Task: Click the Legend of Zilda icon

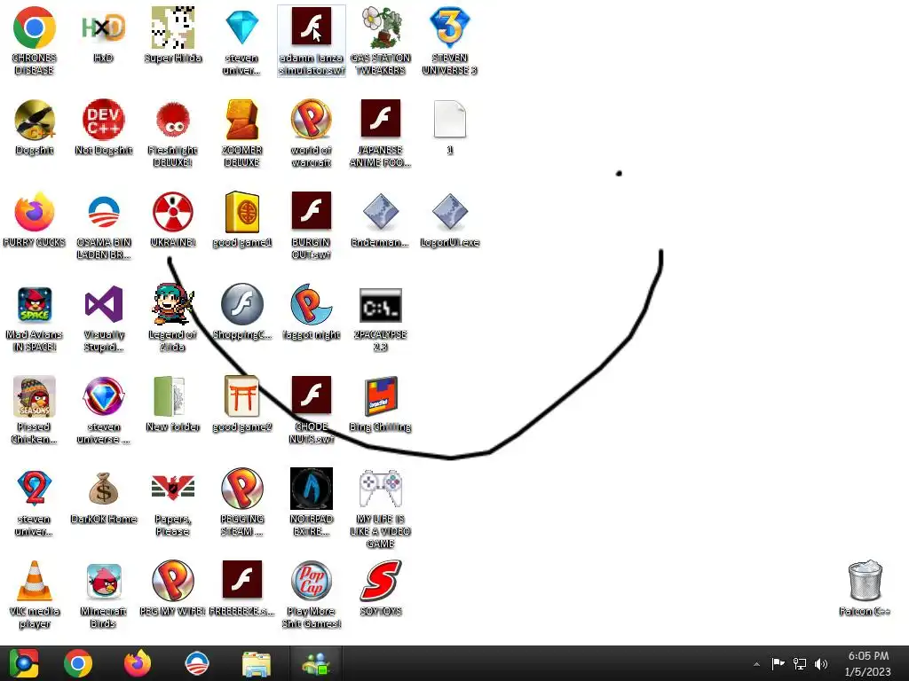Action: click(173, 304)
